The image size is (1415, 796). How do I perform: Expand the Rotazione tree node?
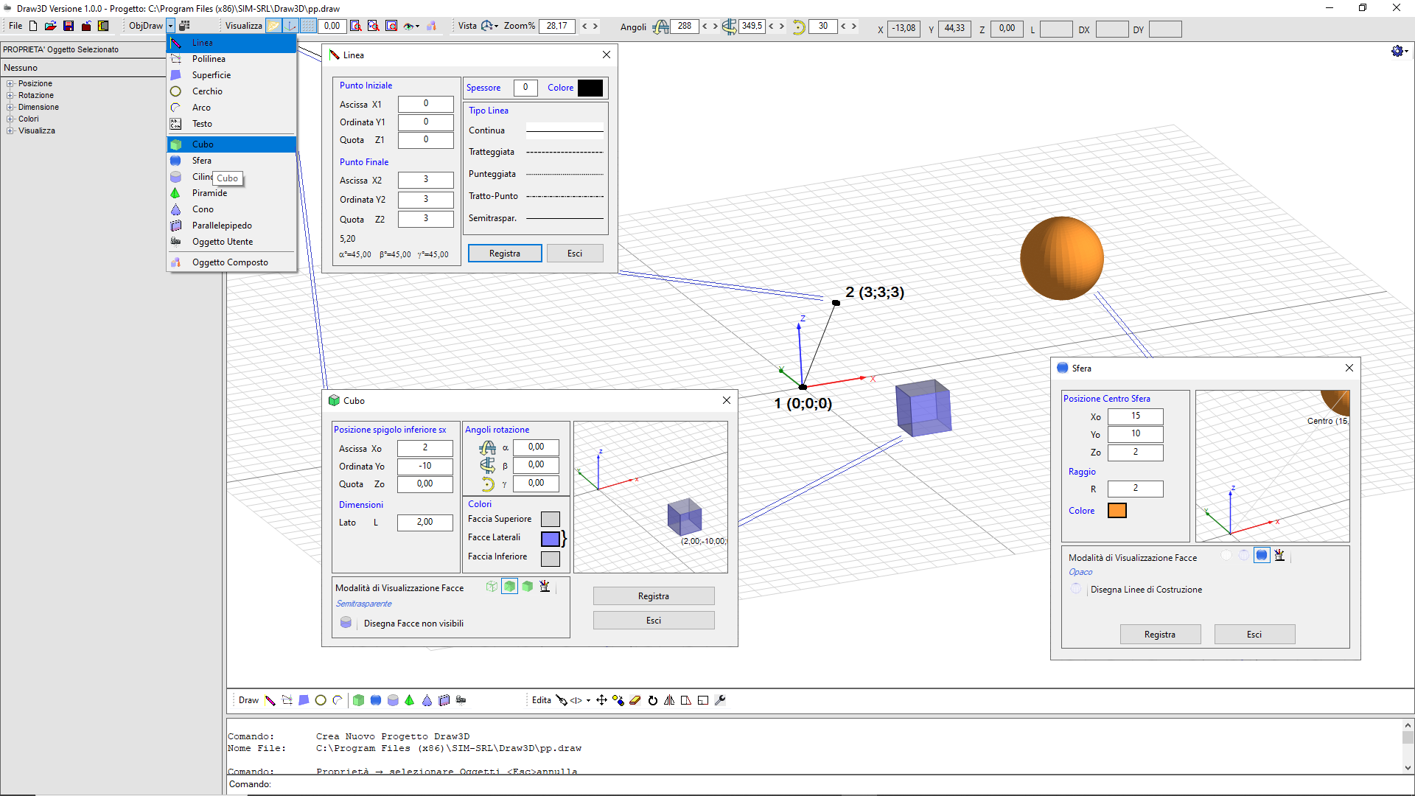10,95
